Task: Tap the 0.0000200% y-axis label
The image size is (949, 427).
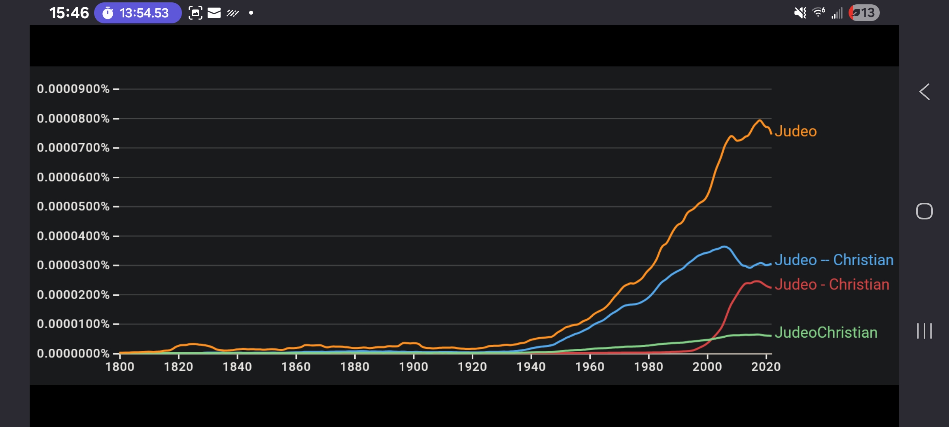Action: coord(73,295)
